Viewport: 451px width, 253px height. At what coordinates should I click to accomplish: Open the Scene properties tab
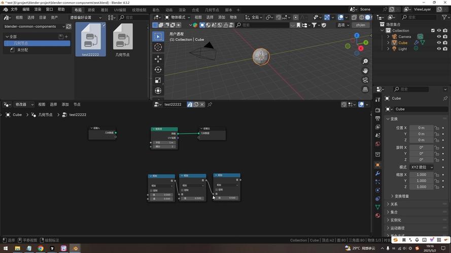click(x=377, y=135)
